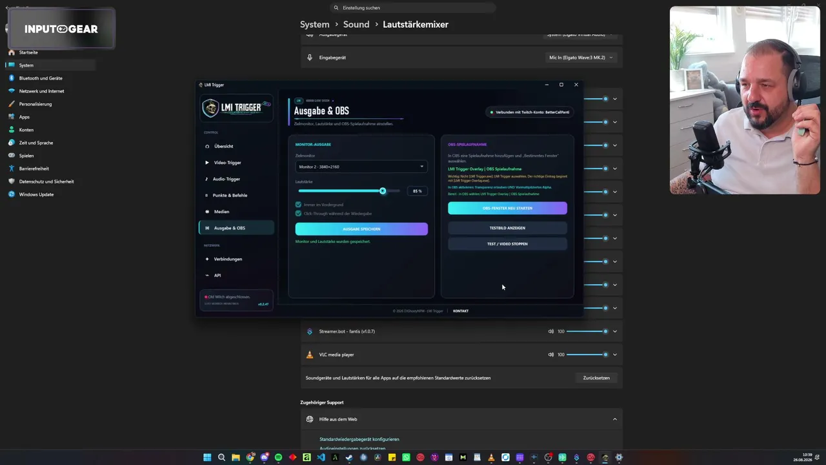The image size is (826, 465).
Task: Expand the Streamer.bot mixer row
Action: coord(615,331)
